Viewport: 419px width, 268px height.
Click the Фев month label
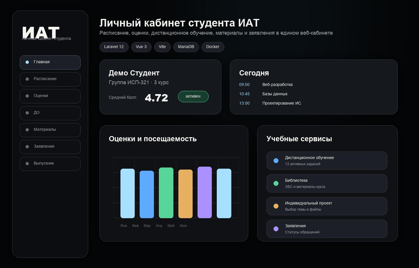pos(135,226)
